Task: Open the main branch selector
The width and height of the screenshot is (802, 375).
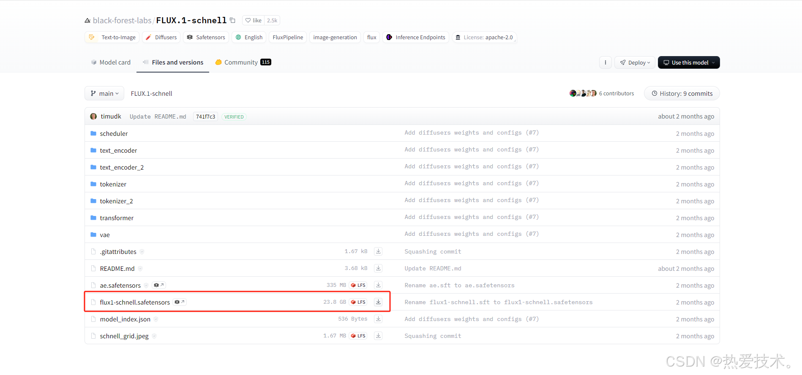Action: 104,93
